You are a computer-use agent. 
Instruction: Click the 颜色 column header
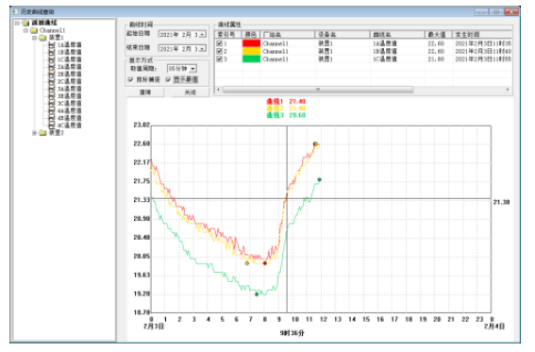coord(251,35)
